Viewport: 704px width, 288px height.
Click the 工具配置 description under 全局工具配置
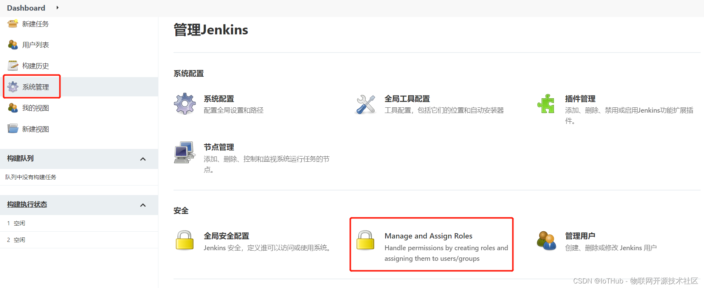[x=444, y=110]
